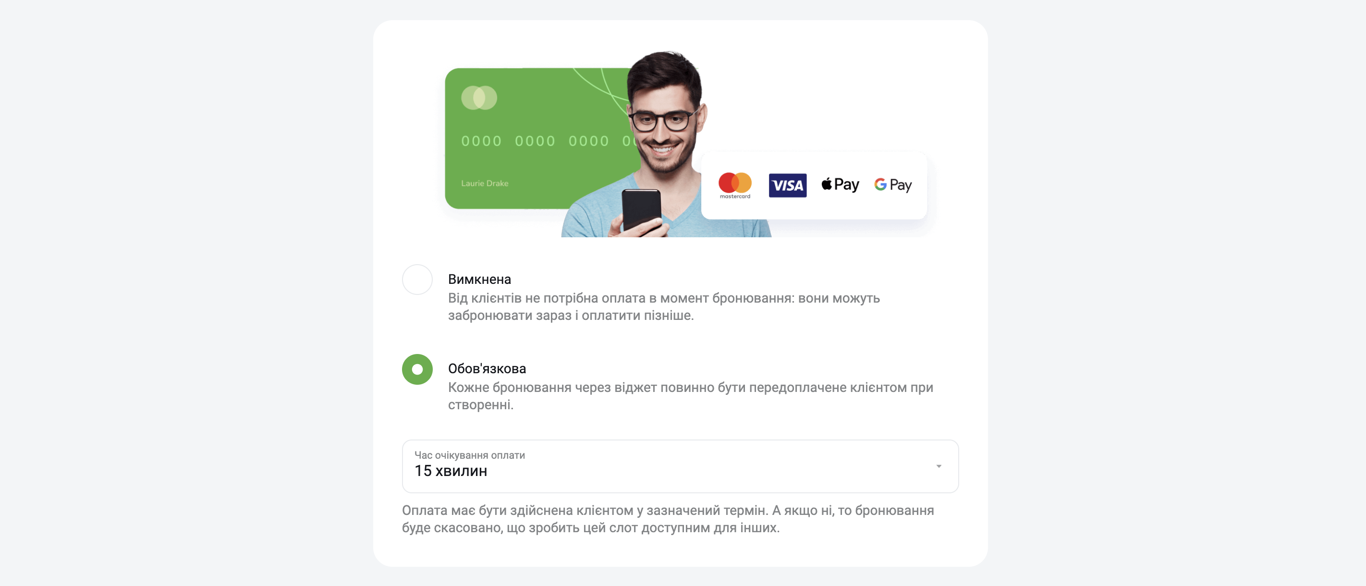This screenshot has width=1366, height=586.
Task: Click the Вимкнена option label
Action: tap(479, 279)
